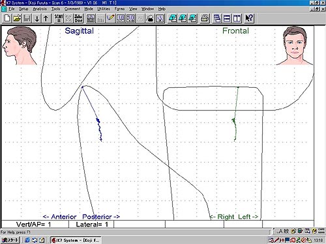Click the side-profile head image
The image size is (326, 244).
20,46
